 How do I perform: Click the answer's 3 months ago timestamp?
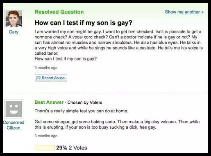(x=46, y=136)
